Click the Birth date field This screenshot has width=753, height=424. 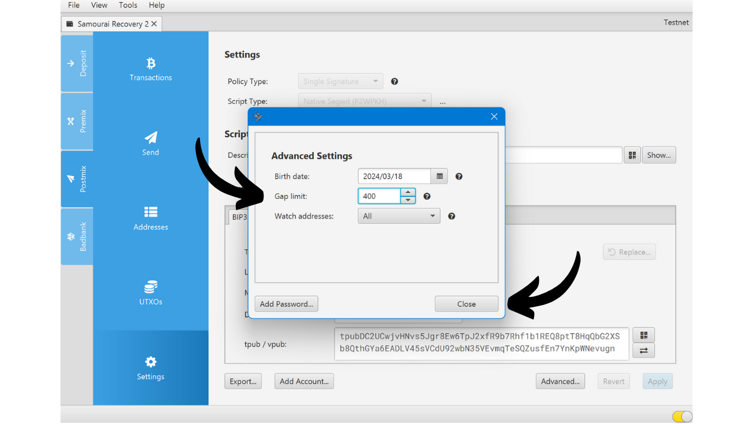(394, 176)
